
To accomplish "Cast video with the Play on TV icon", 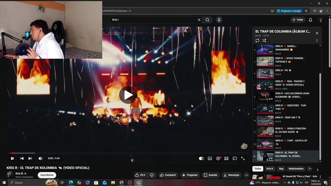I will [235, 158].
